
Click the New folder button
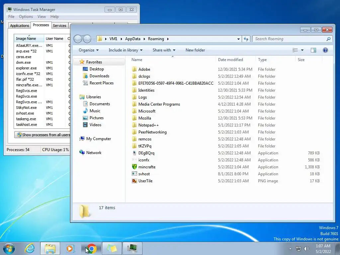195,50
